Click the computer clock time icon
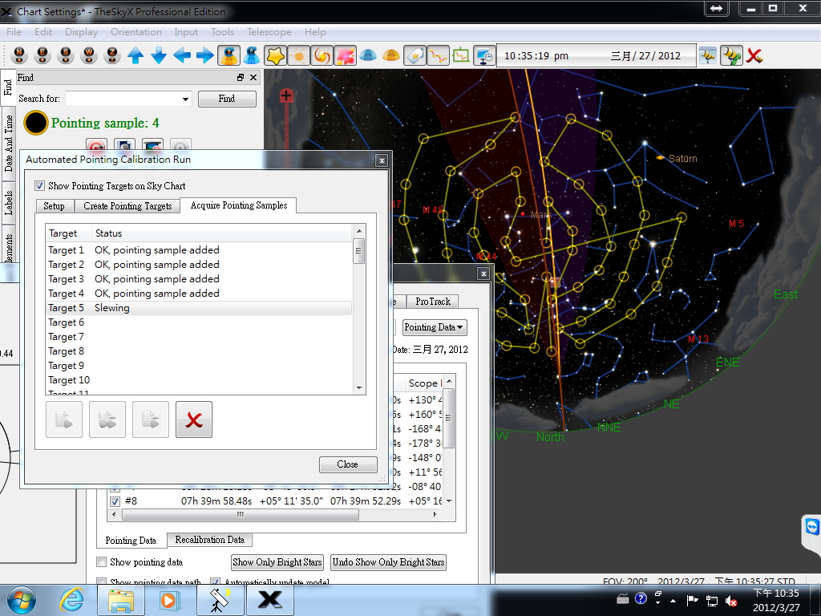 (484, 55)
